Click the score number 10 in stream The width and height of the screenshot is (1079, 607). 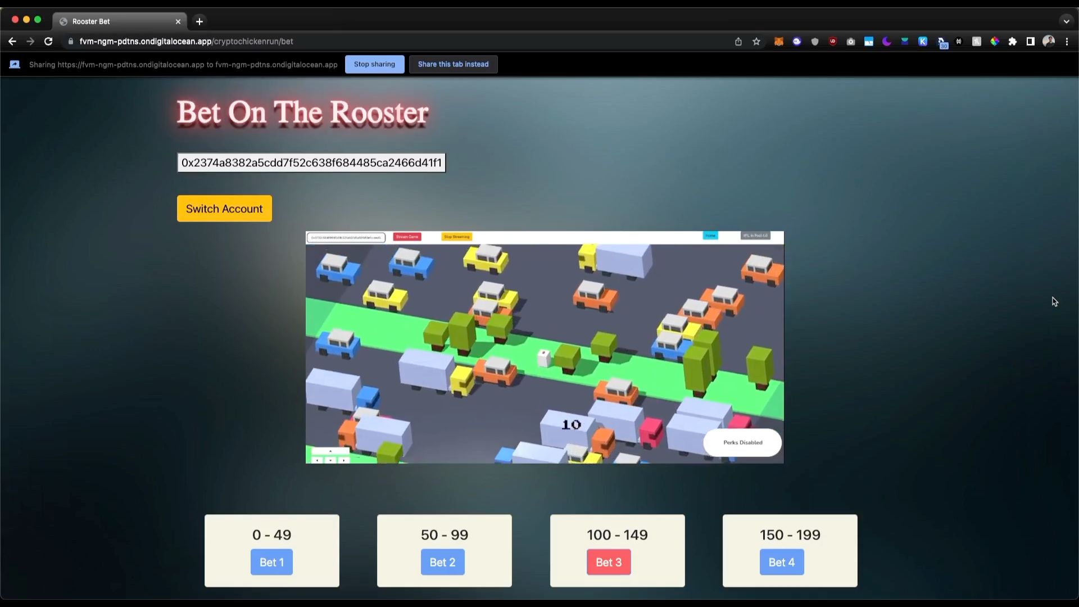tap(571, 425)
